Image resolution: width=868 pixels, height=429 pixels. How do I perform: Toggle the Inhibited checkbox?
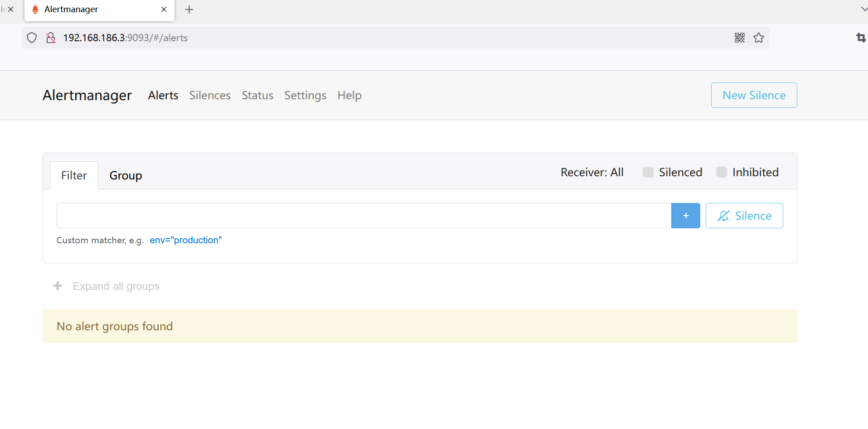click(722, 172)
